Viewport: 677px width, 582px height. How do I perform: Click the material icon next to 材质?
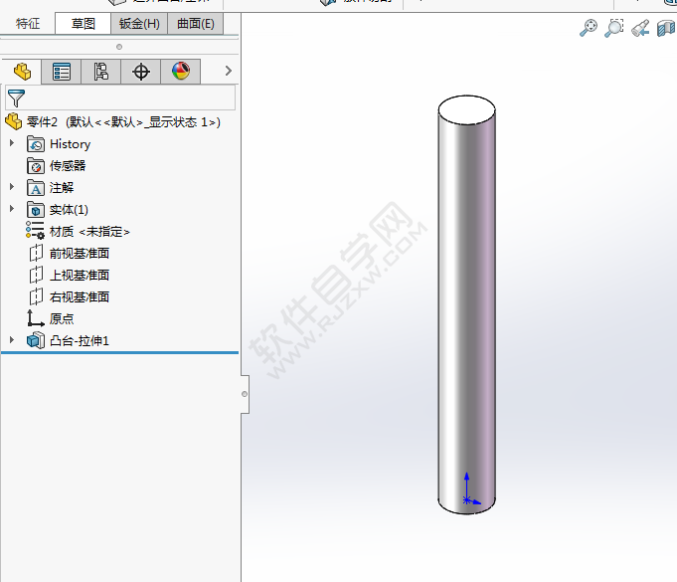[x=35, y=230]
